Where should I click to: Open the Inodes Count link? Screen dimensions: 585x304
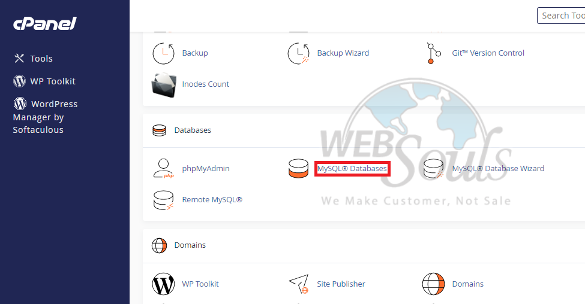coord(206,84)
